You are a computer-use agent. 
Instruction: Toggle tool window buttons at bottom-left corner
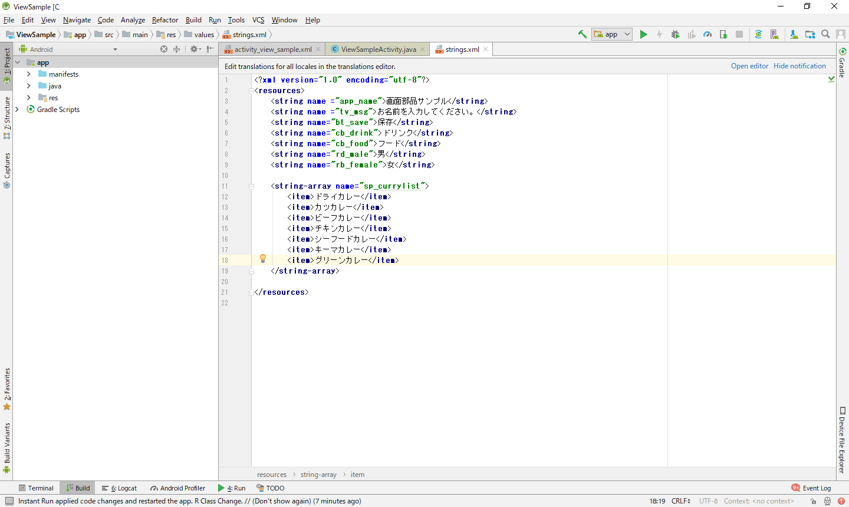(9, 501)
